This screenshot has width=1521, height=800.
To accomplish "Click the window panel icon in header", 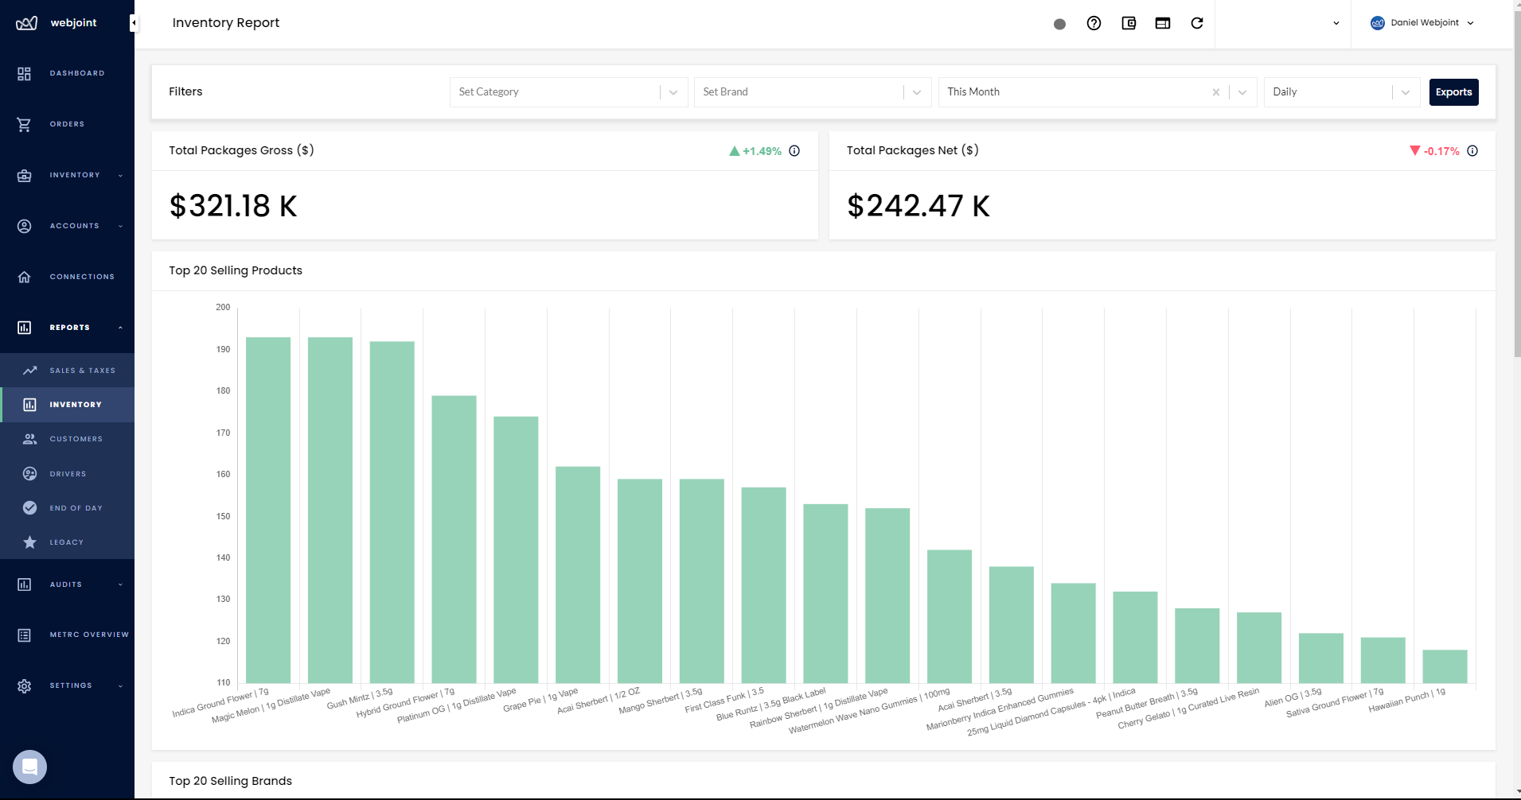I will tap(1162, 23).
